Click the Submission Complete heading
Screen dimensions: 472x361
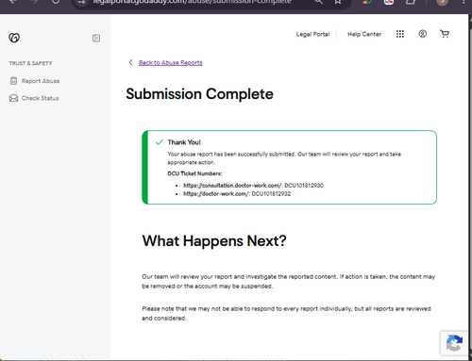(x=199, y=93)
